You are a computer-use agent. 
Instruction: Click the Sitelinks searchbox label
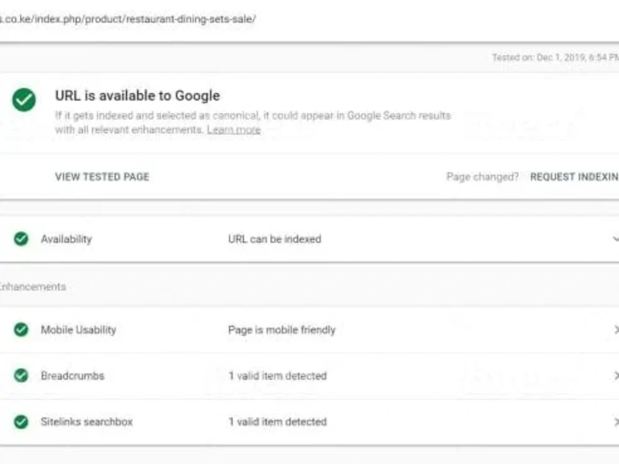87,422
